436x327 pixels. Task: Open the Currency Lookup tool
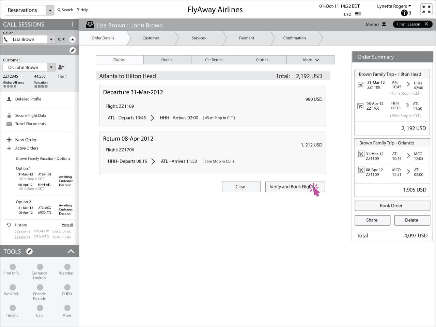(40, 267)
